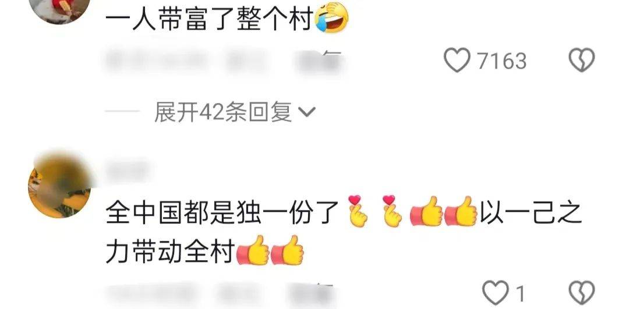Open the top commenter's partial avatar
Viewport: 629px width, 309px height.
pos(59,11)
